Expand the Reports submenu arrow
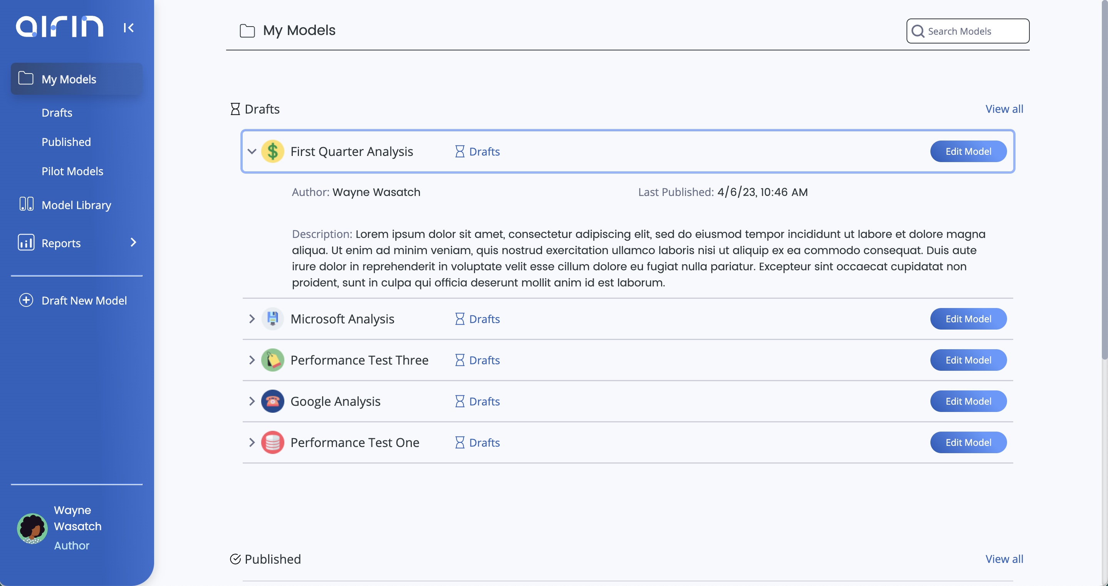 [133, 243]
